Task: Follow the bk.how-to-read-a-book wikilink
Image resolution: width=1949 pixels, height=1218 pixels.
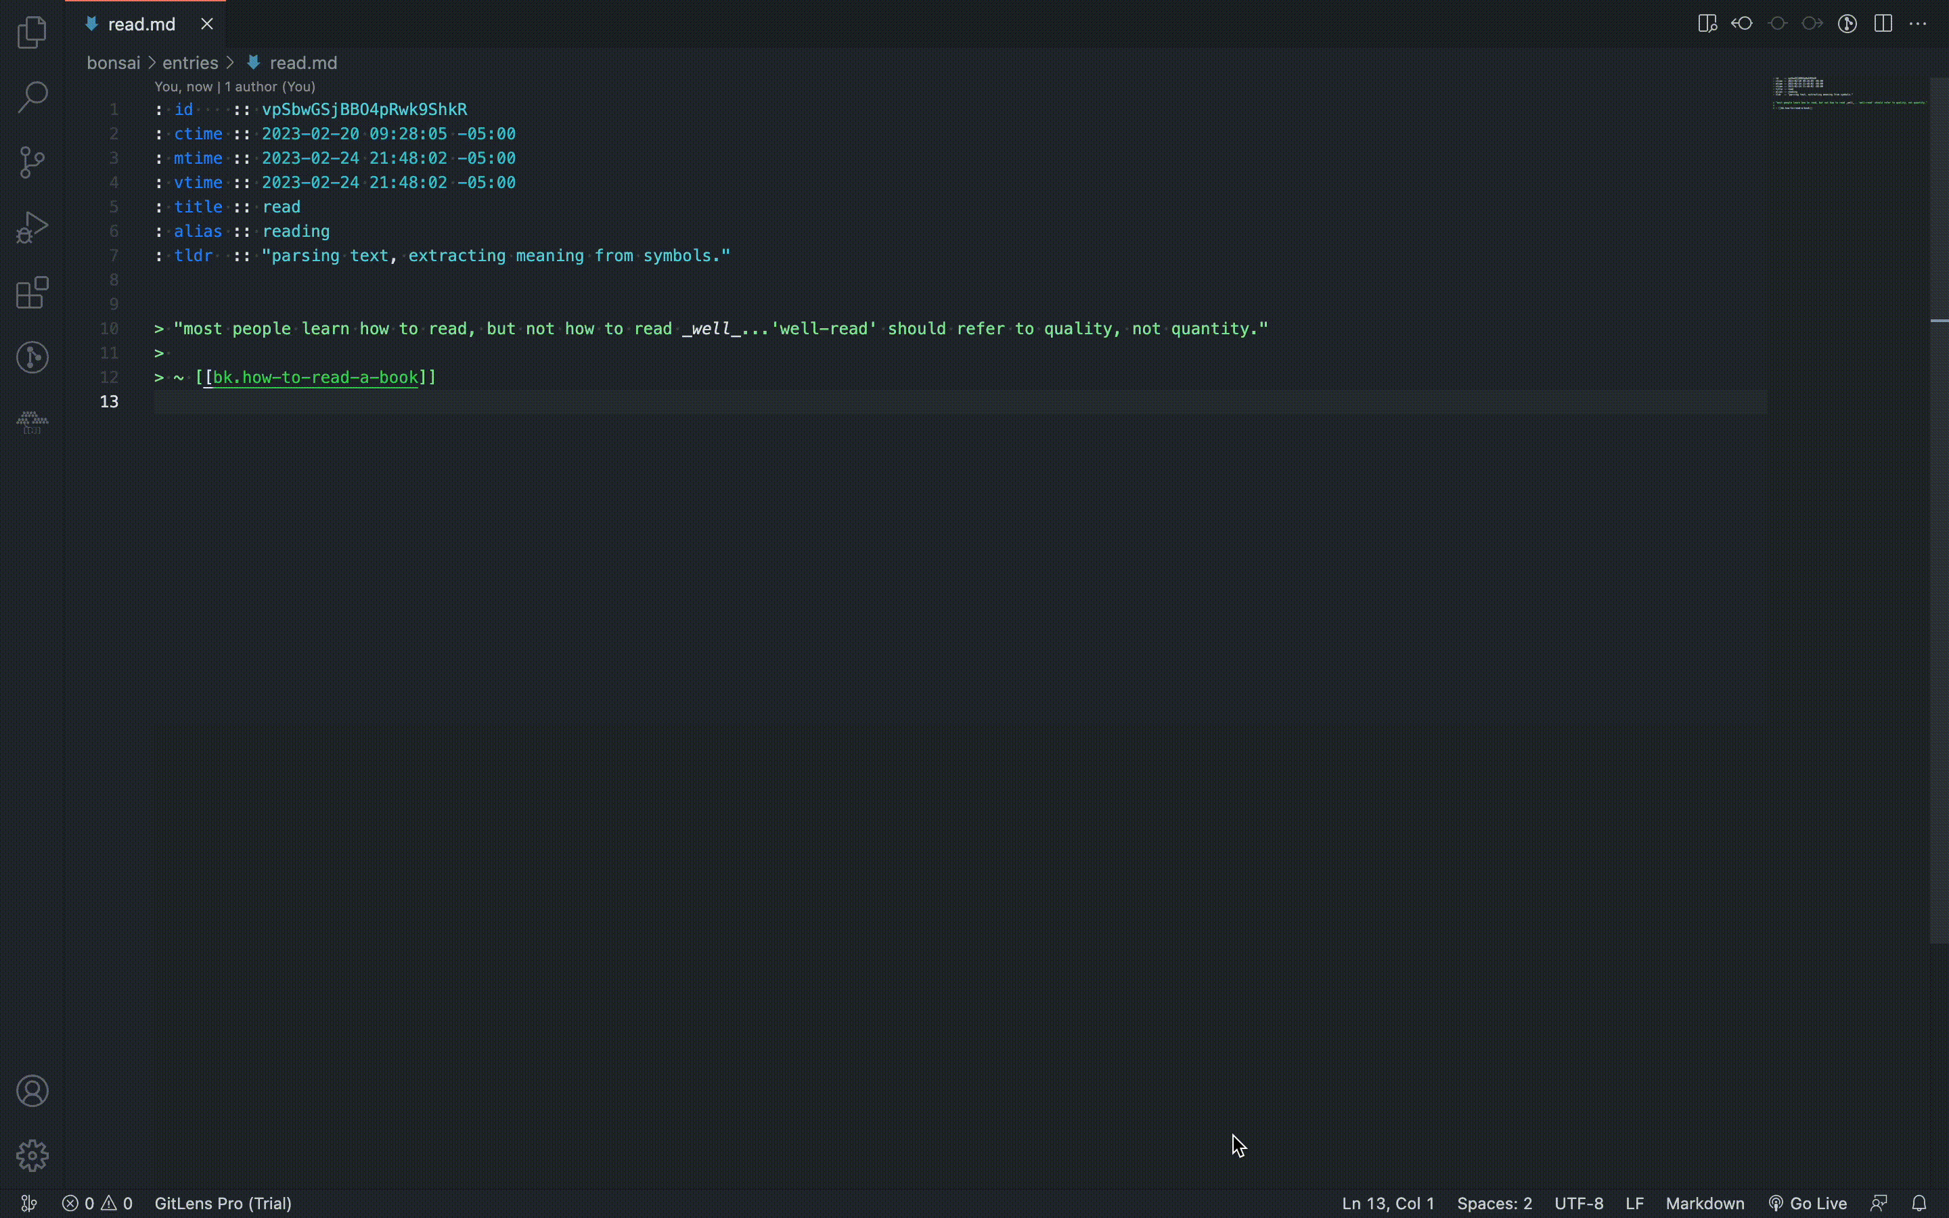Action: (x=316, y=377)
